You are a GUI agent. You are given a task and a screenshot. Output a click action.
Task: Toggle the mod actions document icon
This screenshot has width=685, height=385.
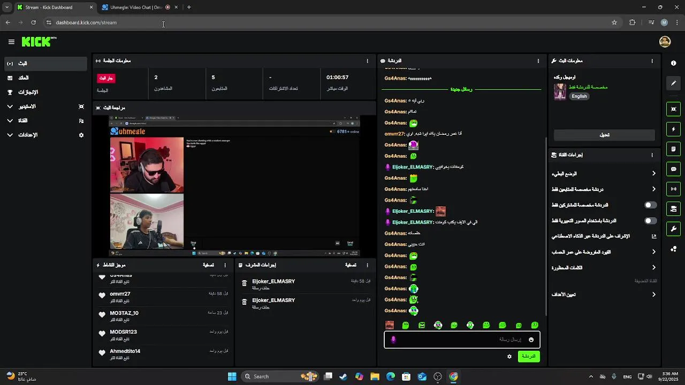tap(673, 149)
